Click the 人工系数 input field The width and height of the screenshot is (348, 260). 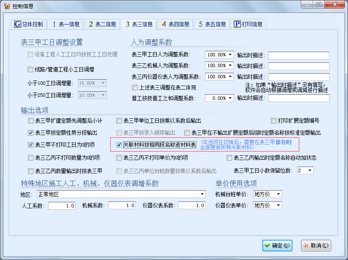(x=61, y=205)
